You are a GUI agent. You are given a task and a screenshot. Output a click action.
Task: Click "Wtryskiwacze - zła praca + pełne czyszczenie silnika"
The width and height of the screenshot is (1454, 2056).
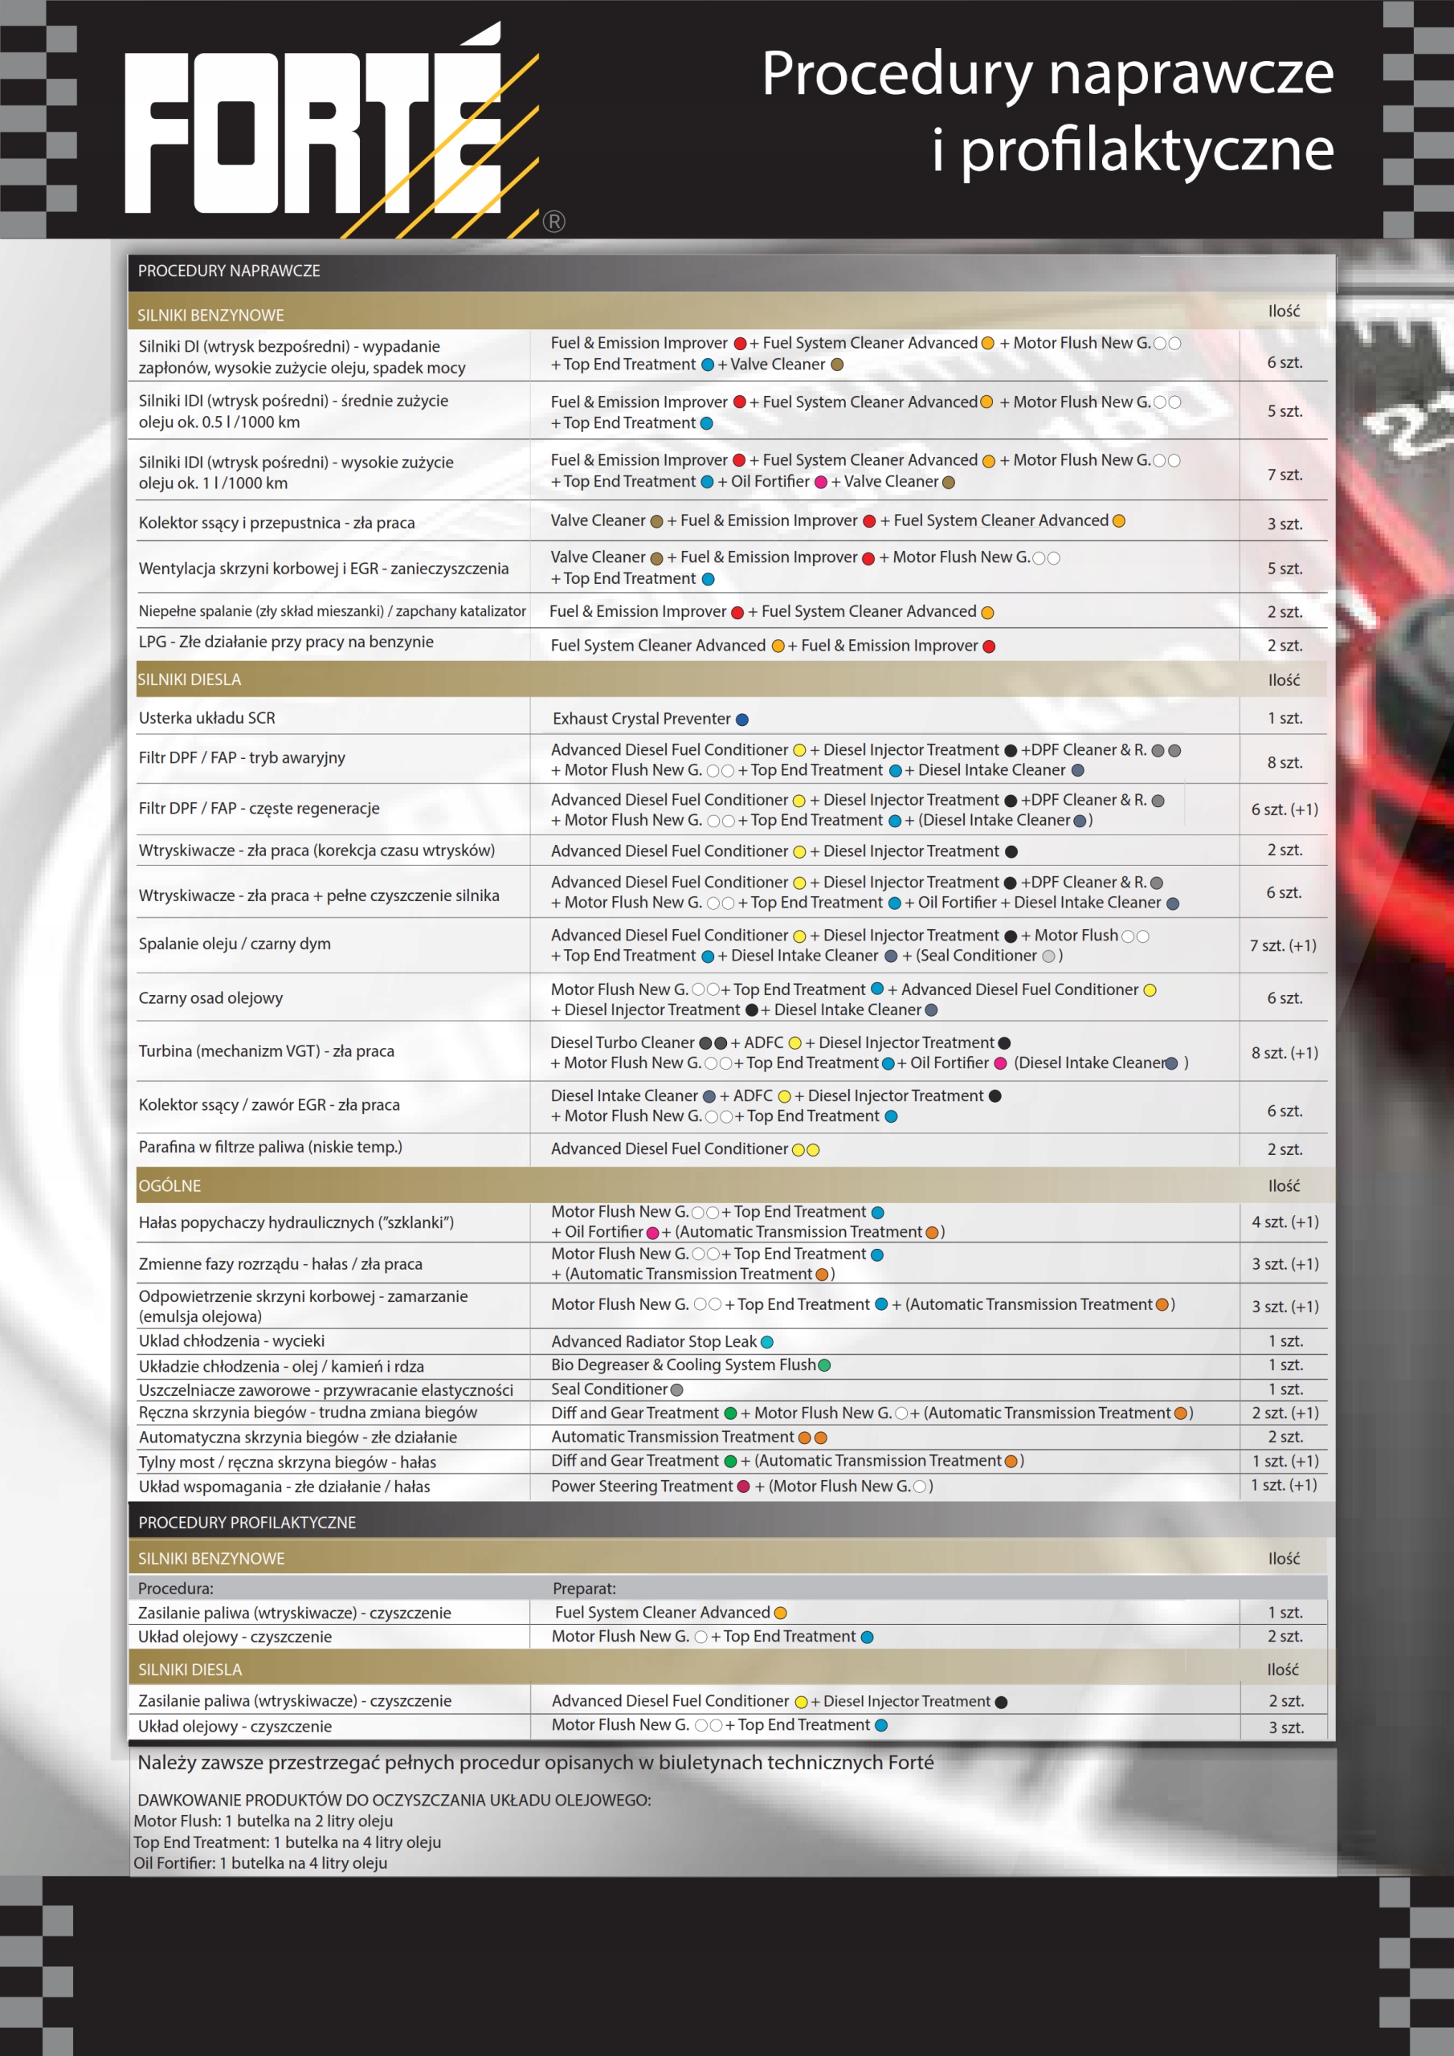click(x=319, y=895)
